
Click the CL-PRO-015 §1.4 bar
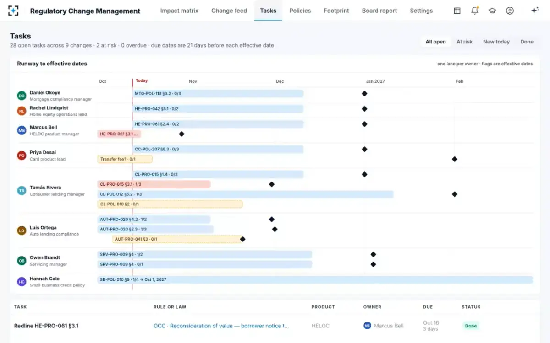click(x=218, y=174)
